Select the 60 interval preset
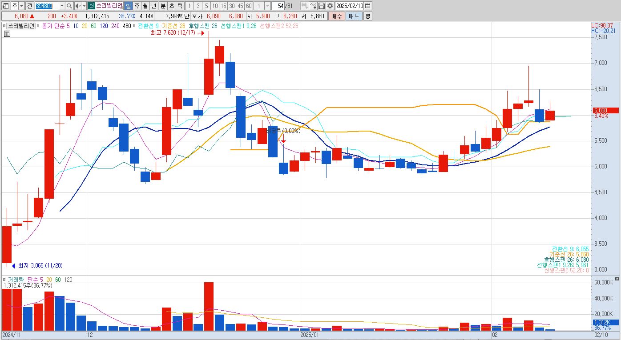Screen dimensions: 621x340 point(249,6)
